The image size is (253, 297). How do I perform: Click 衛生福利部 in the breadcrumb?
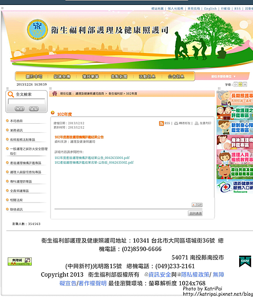(x=115, y=94)
